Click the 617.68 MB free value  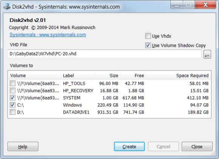[133, 98]
